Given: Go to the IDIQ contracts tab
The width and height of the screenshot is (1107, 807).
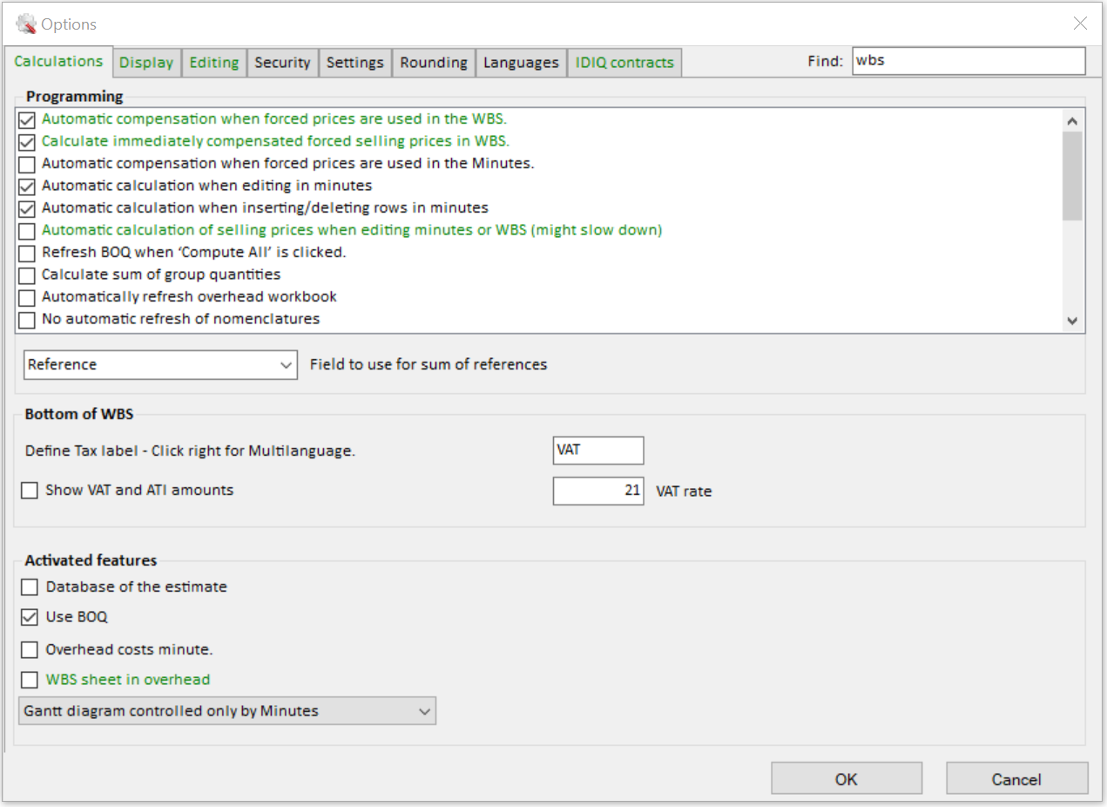Looking at the screenshot, I should point(624,63).
